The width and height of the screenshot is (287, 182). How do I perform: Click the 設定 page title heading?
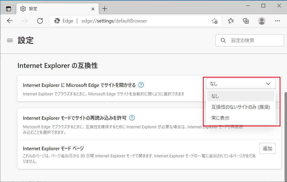(25, 40)
